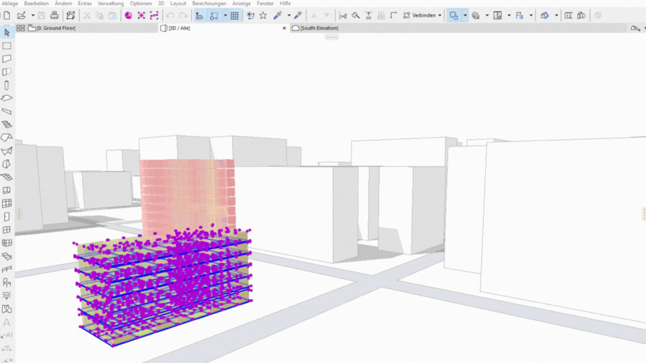Select the Railing tool
646x363 pixels.
7,269
